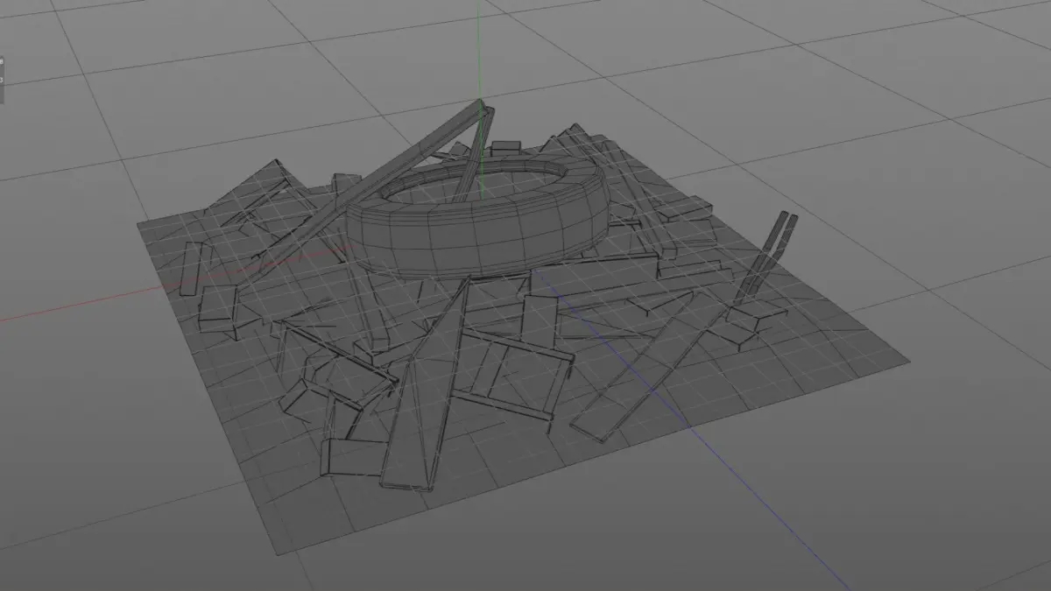1051x591 pixels.
Task: Select the pointed triangular plank in front
Action: pos(424,391)
